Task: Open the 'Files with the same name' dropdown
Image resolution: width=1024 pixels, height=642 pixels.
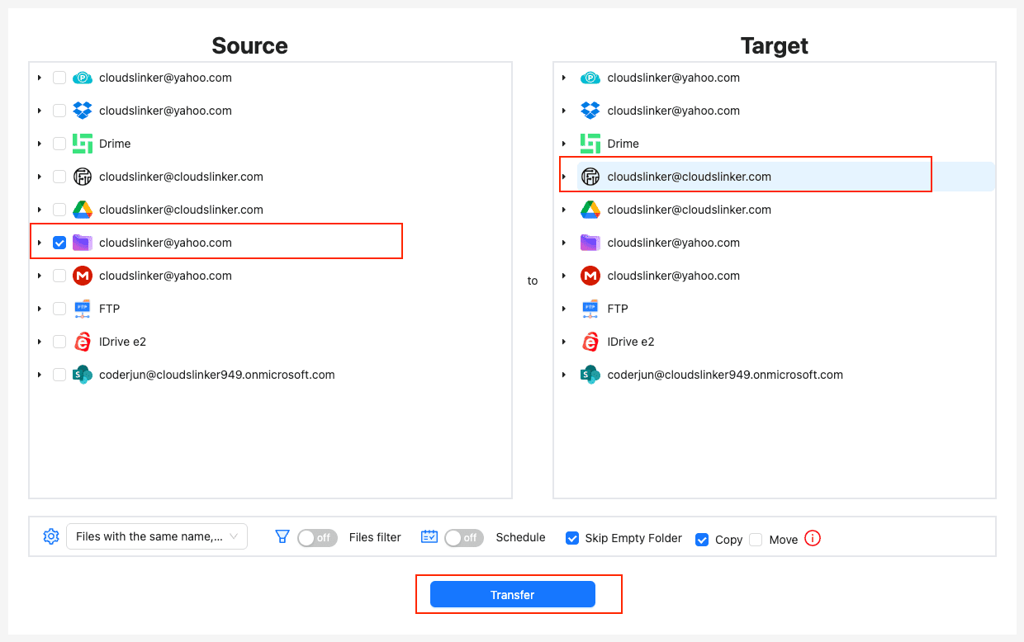Action: 156,536
